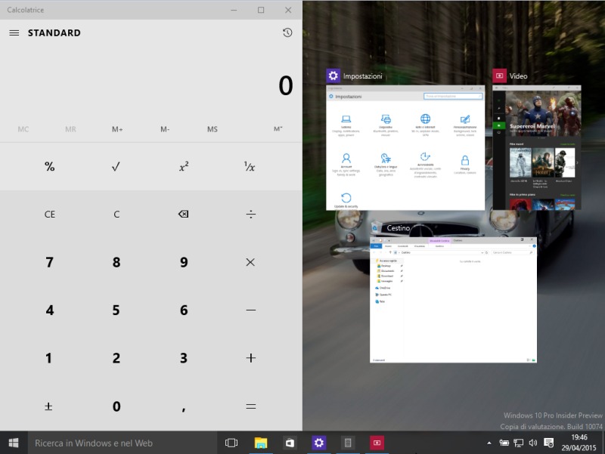Open the Start menu
605x454 pixels.
pos(14,443)
